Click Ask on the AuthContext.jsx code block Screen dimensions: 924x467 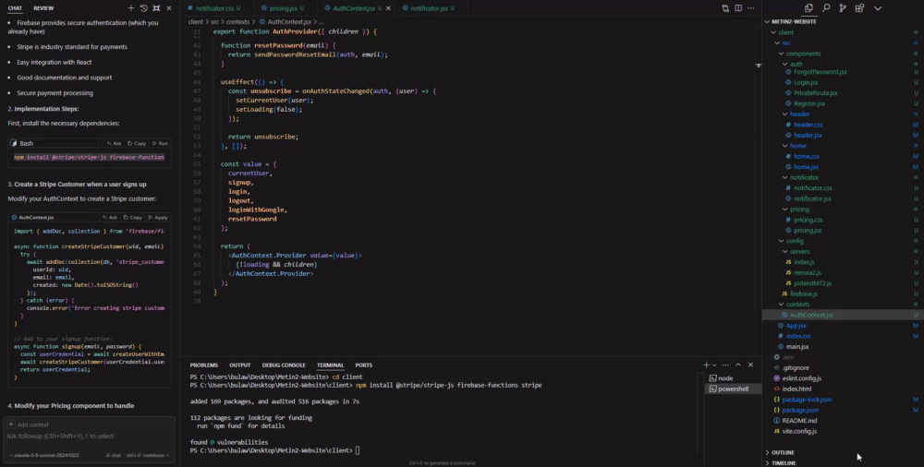click(109, 217)
